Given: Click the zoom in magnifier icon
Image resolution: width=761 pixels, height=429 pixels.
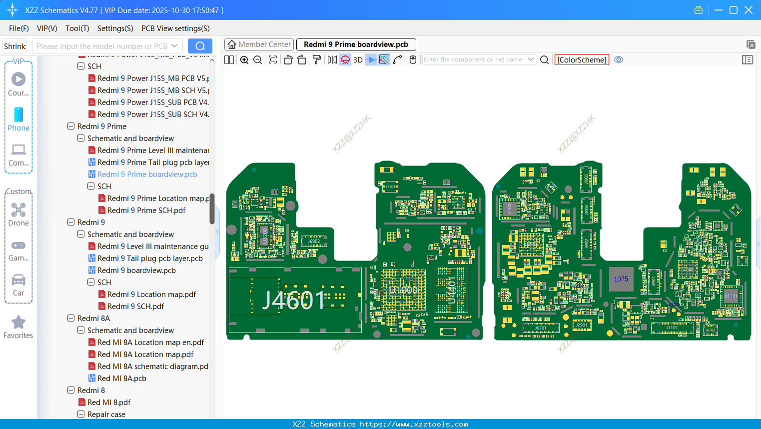Looking at the screenshot, I should click(x=244, y=60).
